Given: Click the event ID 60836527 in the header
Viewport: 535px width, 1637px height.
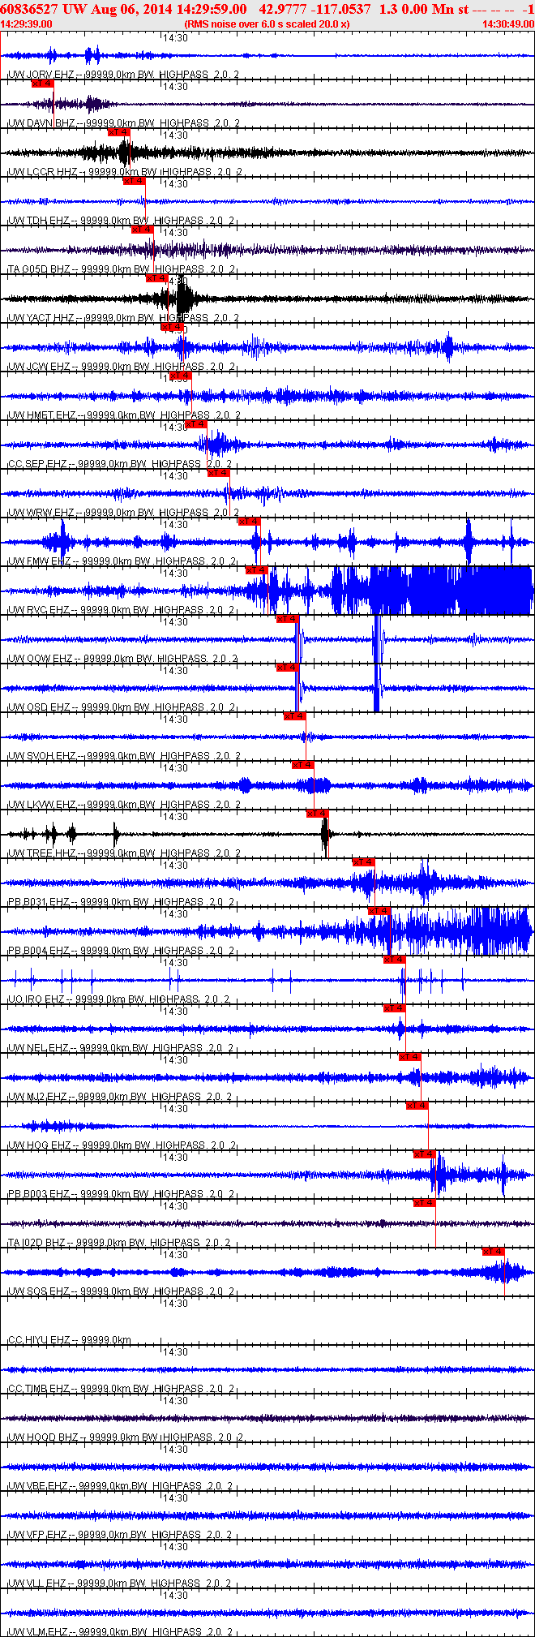Looking at the screenshot, I should 28,9.
